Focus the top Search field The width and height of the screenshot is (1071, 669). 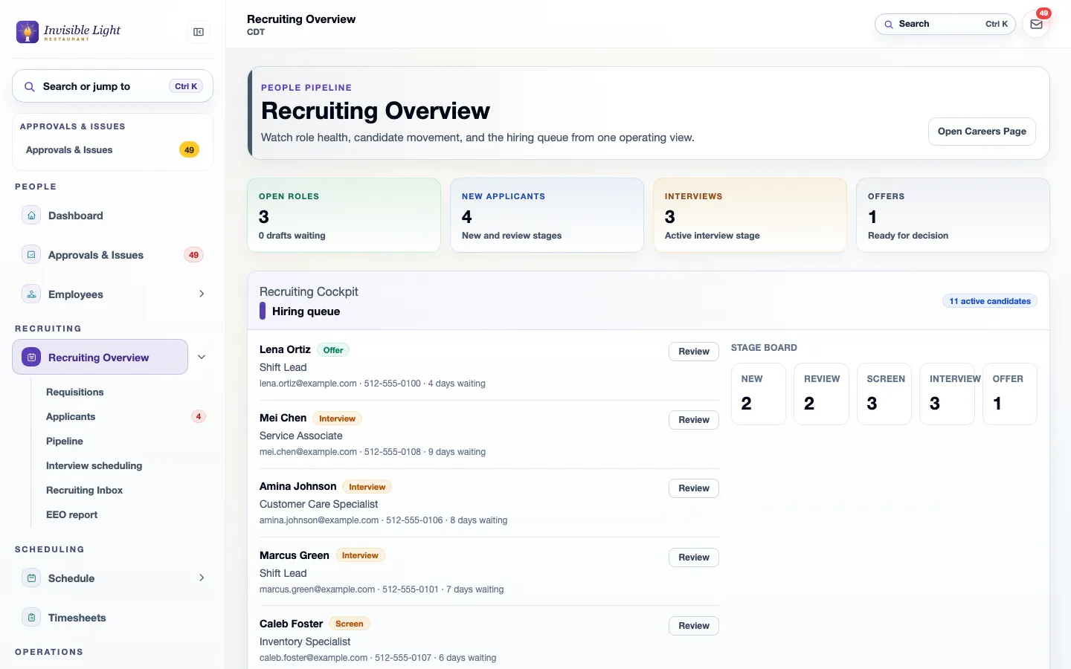[x=945, y=25]
